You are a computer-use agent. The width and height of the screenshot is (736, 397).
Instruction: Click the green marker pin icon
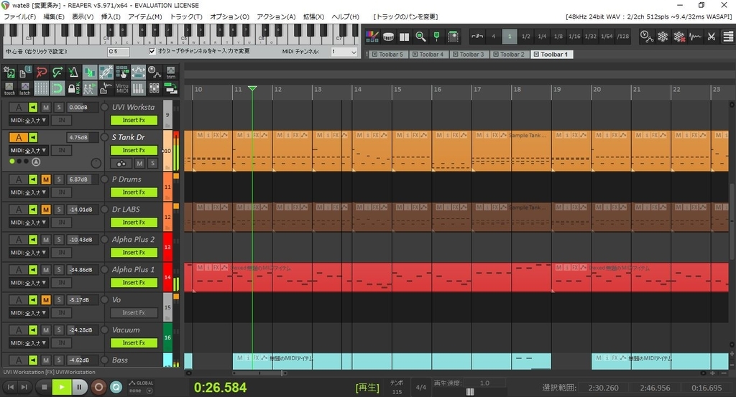tap(436, 37)
